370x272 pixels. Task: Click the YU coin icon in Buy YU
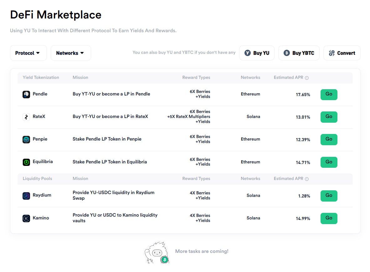coord(248,53)
